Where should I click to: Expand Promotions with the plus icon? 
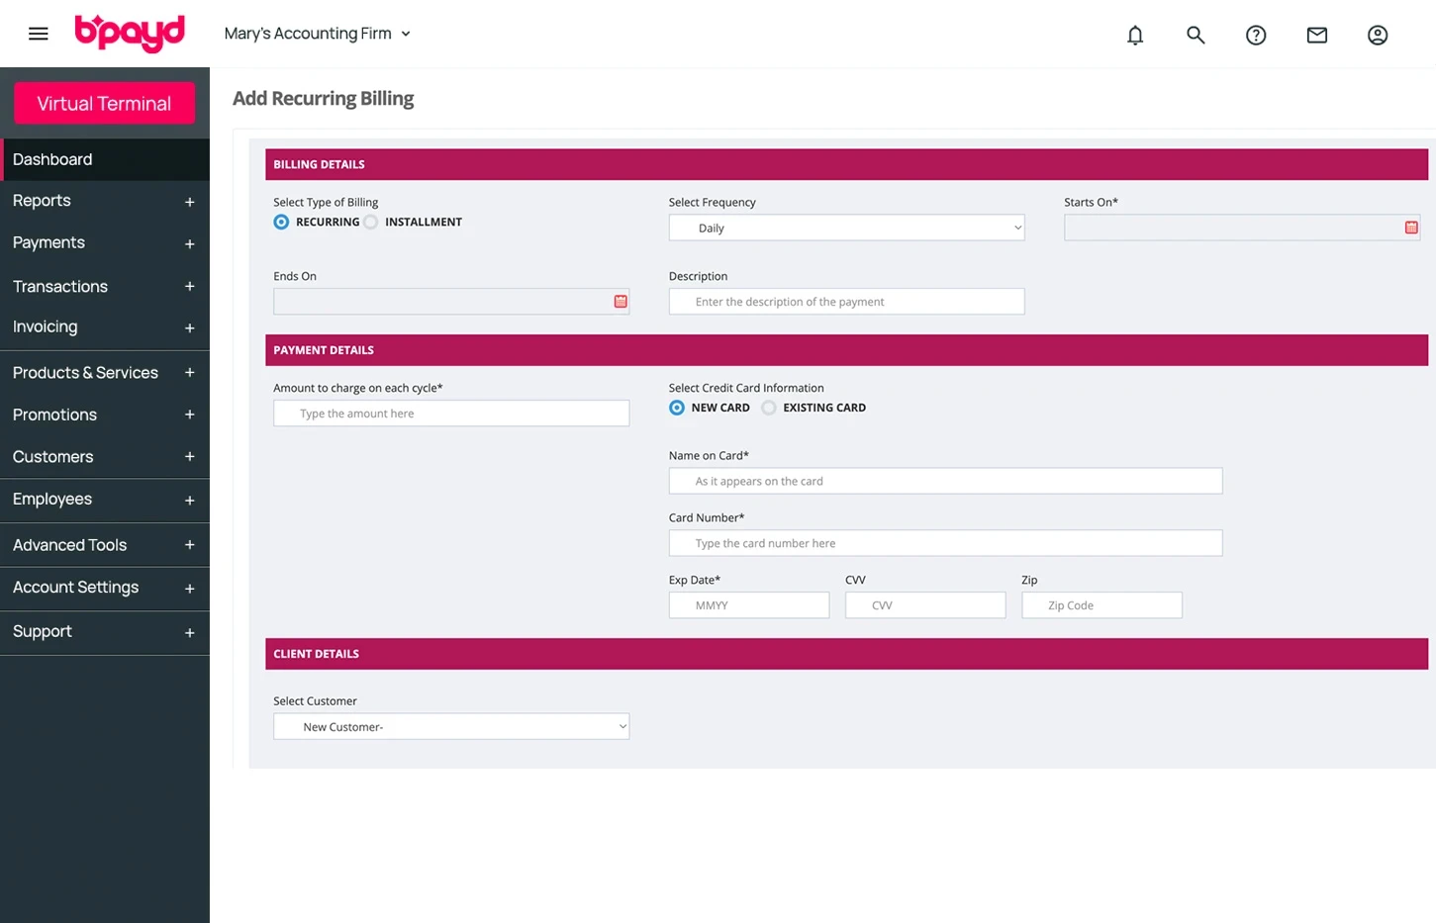point(189,415)
